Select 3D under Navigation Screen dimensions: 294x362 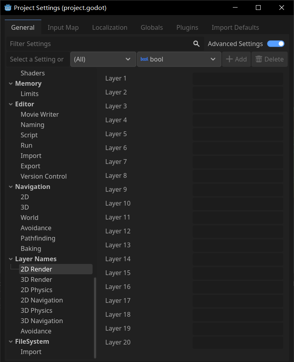click(25, 208)
